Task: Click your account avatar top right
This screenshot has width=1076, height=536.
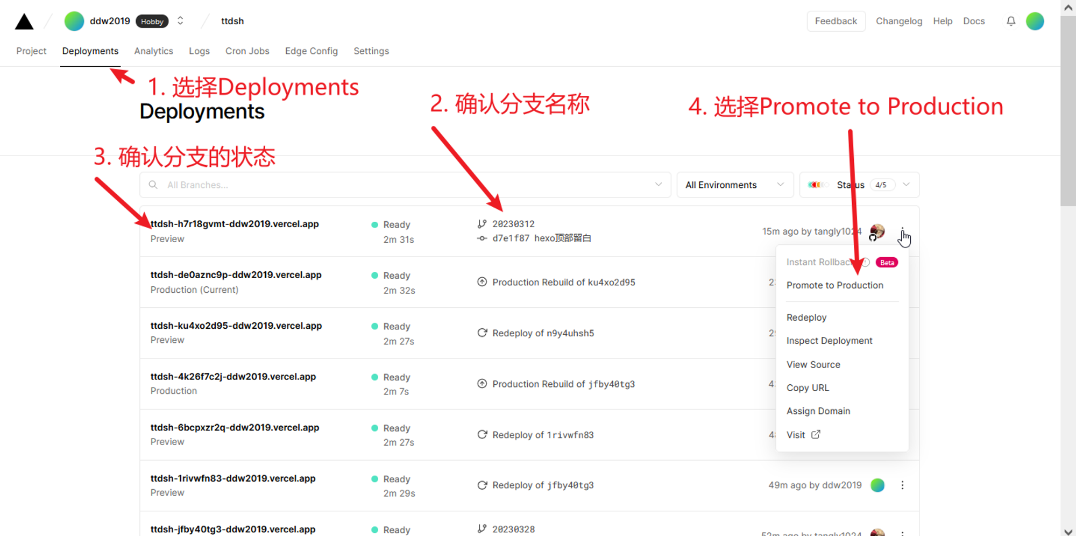Action: coord(1035,20)
